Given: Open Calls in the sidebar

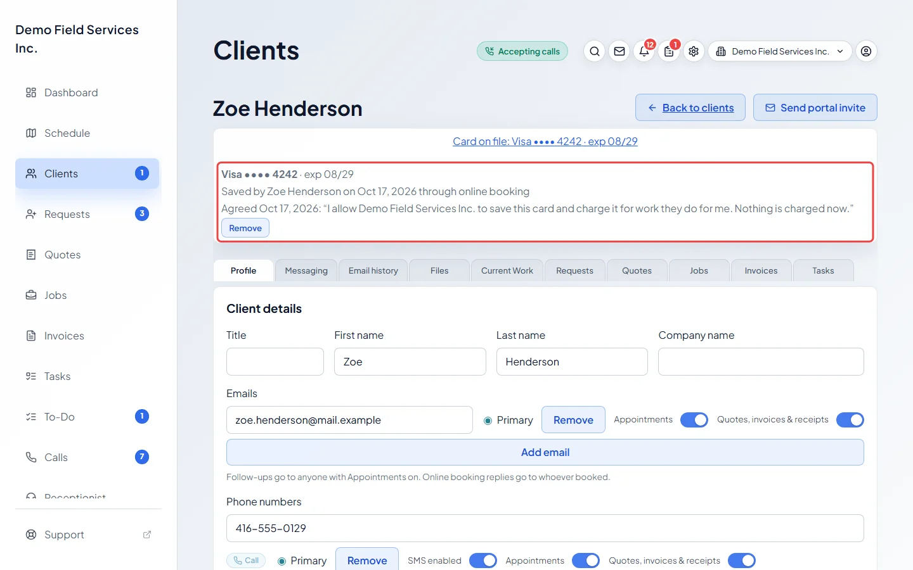Looking at the screenshot, I should click(87, 457).
